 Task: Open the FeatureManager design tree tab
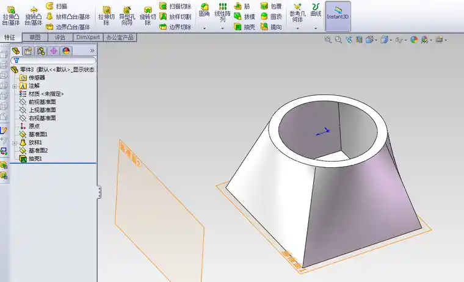coord(16,51)
